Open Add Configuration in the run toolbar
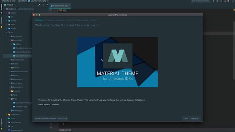 200,1
